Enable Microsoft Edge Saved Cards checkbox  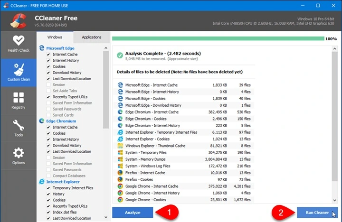click(x=48, y=115)
